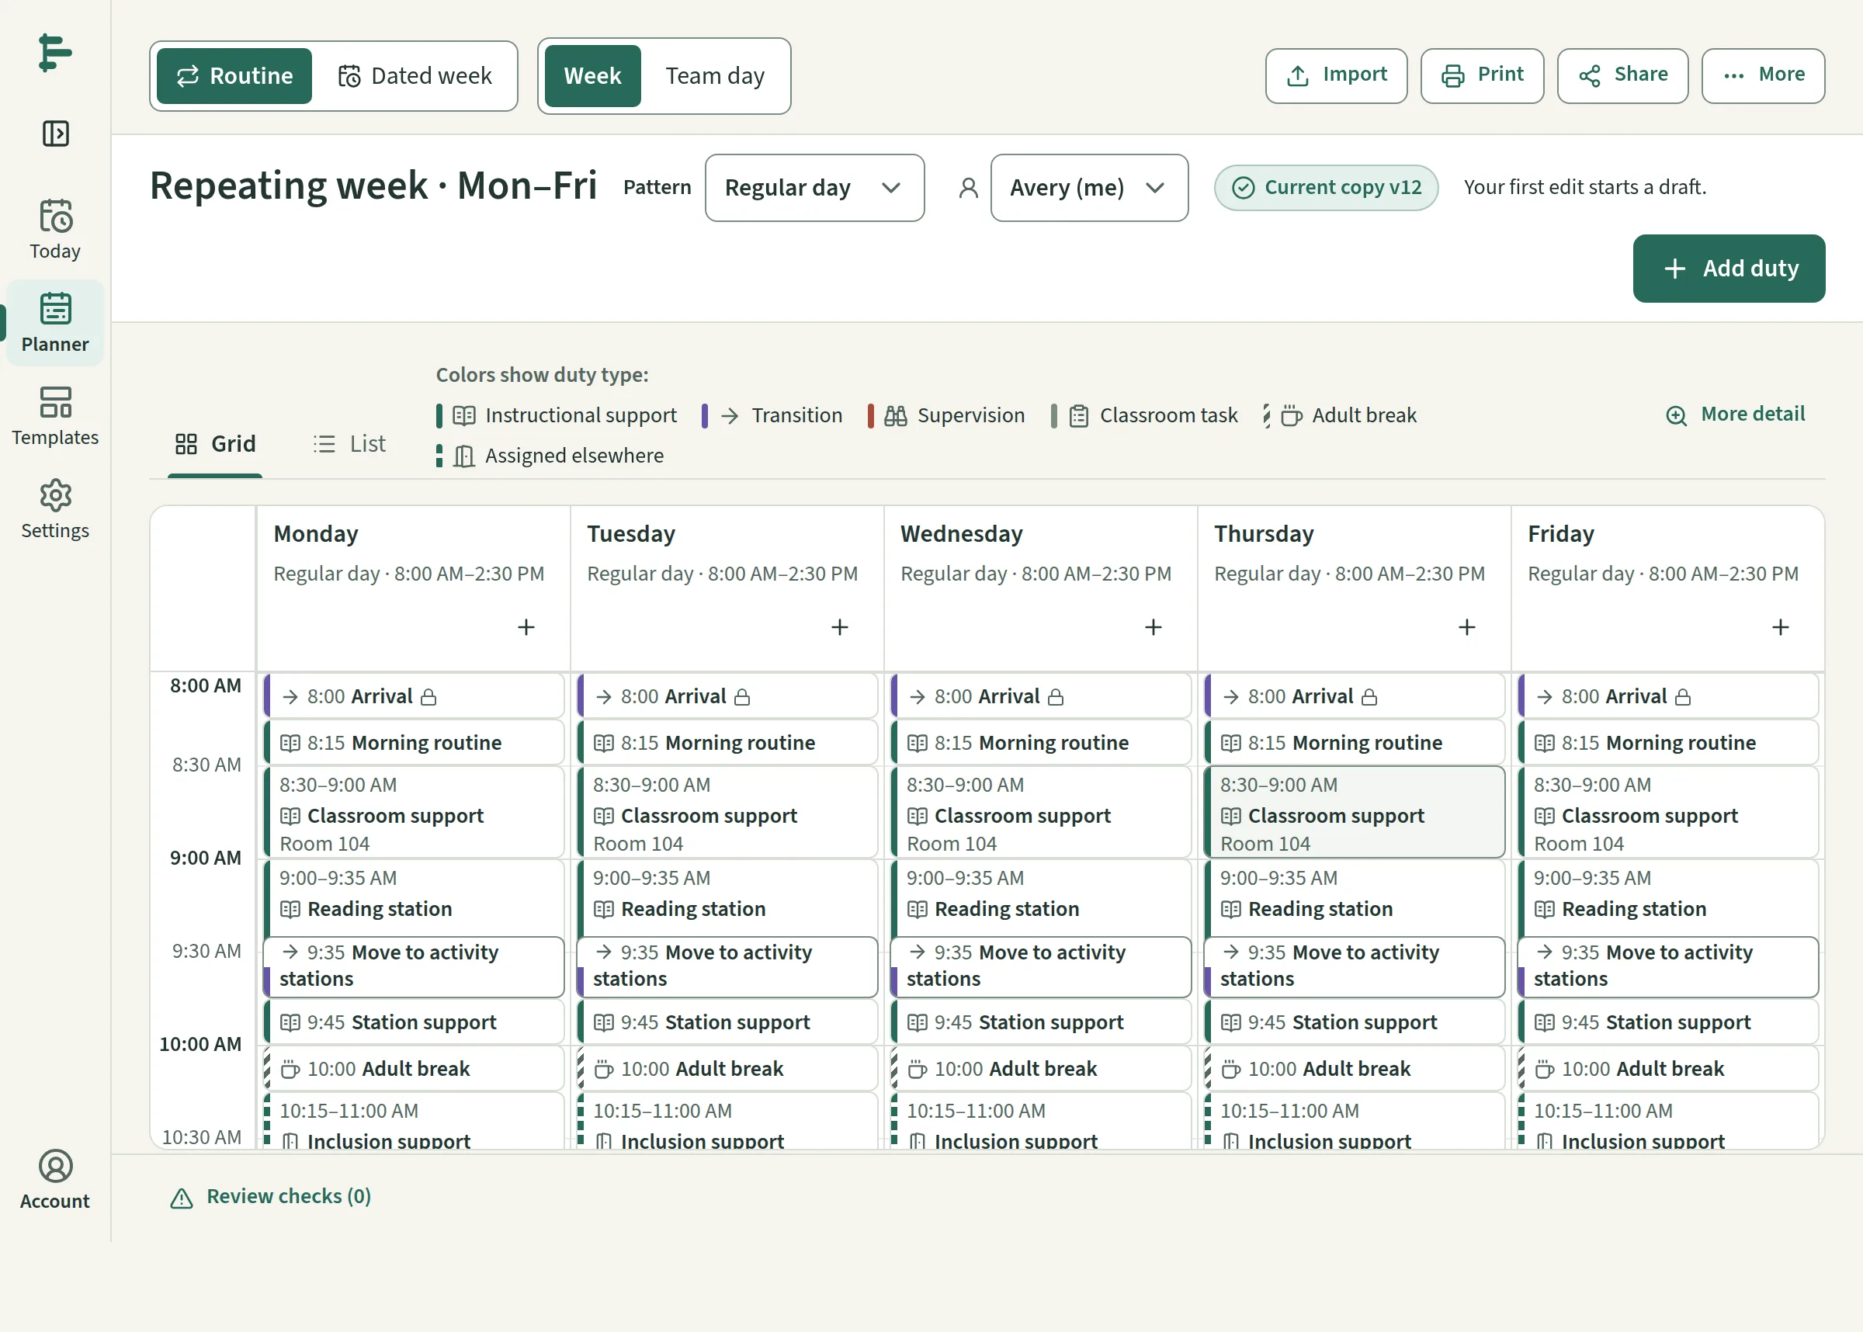
Task: Add a duty to Wednesday with plus icon
Action: click(x=1154, y=627)
